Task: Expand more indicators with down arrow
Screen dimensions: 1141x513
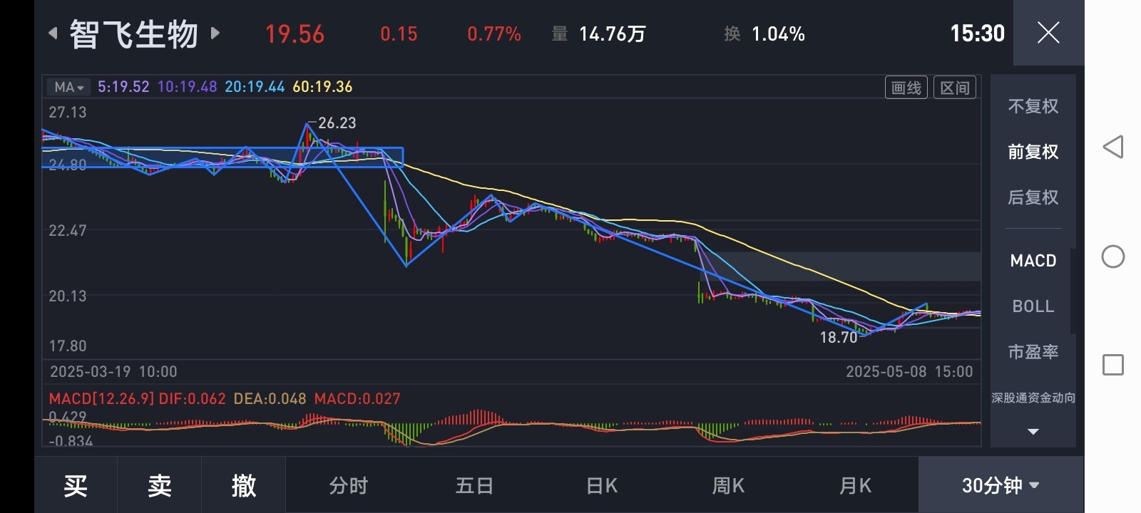Action: pyautogui.click(x=1033, y=431)
